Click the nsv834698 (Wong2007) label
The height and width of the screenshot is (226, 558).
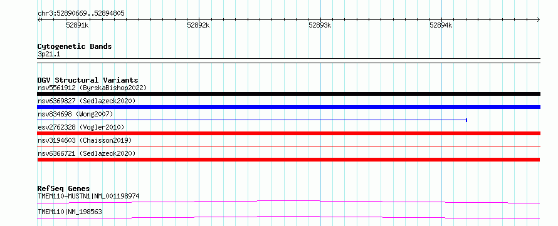[75, 114]
